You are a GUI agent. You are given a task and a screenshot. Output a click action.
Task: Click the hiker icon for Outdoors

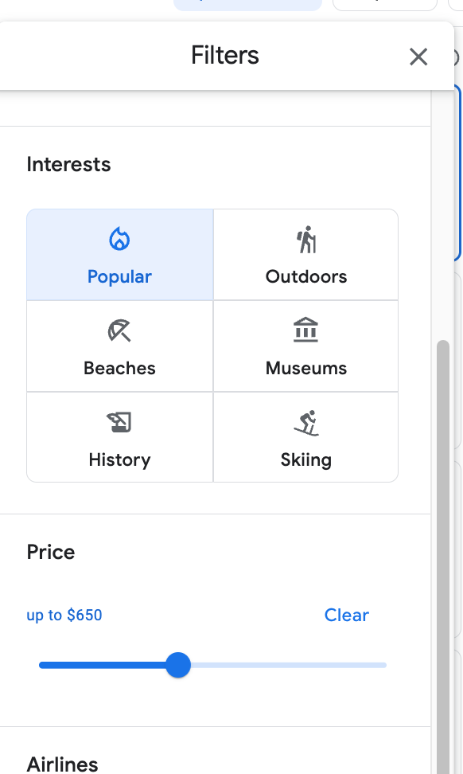point(306,240)
